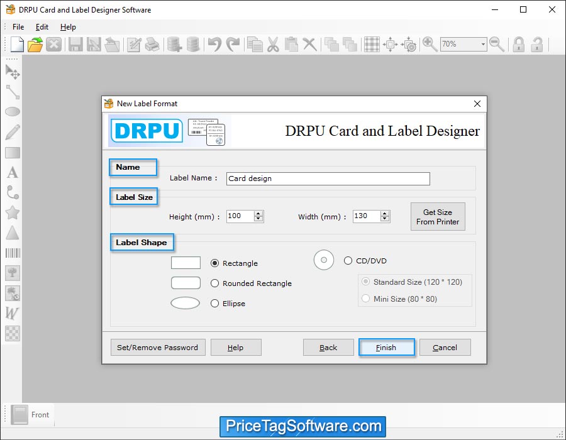Select the Line drawing tool

tap(13, 92)
